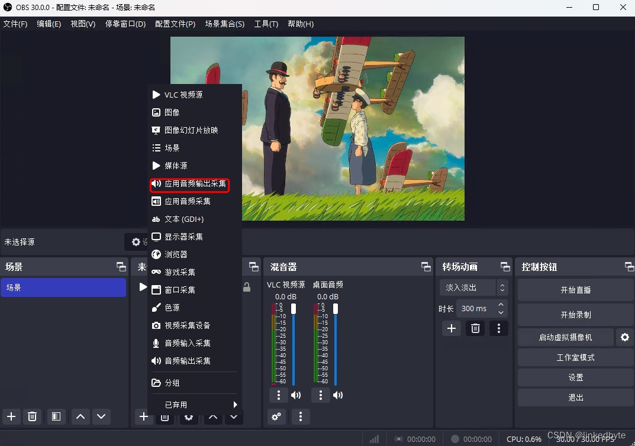
Task: Mute the VLC 视频源 speaker icon
Action: [x=296, y=395]
